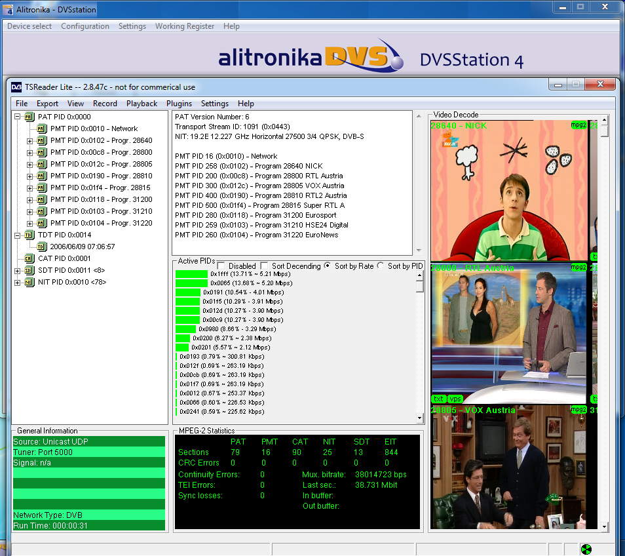Click the 0x1fff bitrate bar in Active PIDs
Screen dimensions: 625x556
[x=191, y=274]
